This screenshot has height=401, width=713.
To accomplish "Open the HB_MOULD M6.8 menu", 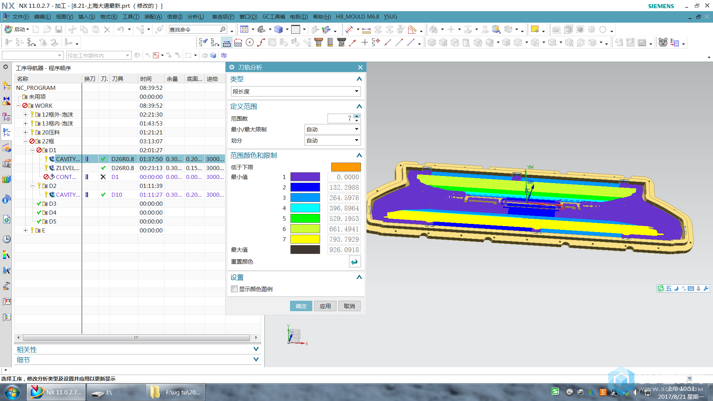I will pyautogui.click(x=358, y=17).
